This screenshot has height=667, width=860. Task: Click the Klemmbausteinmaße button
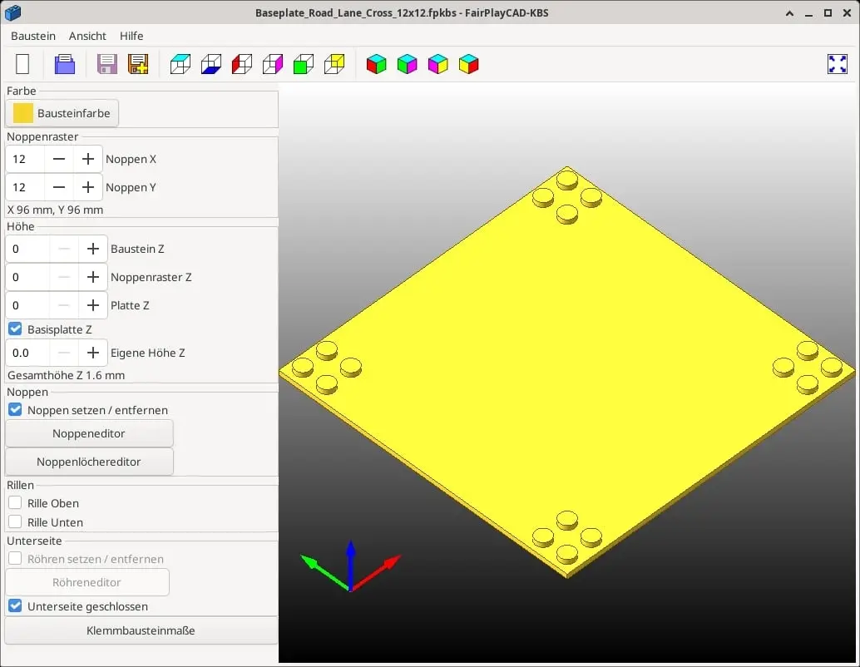click(141, 630)
